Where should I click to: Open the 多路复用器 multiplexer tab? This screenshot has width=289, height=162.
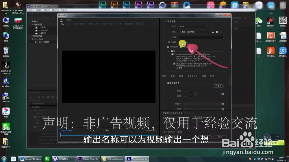(192, 76)
